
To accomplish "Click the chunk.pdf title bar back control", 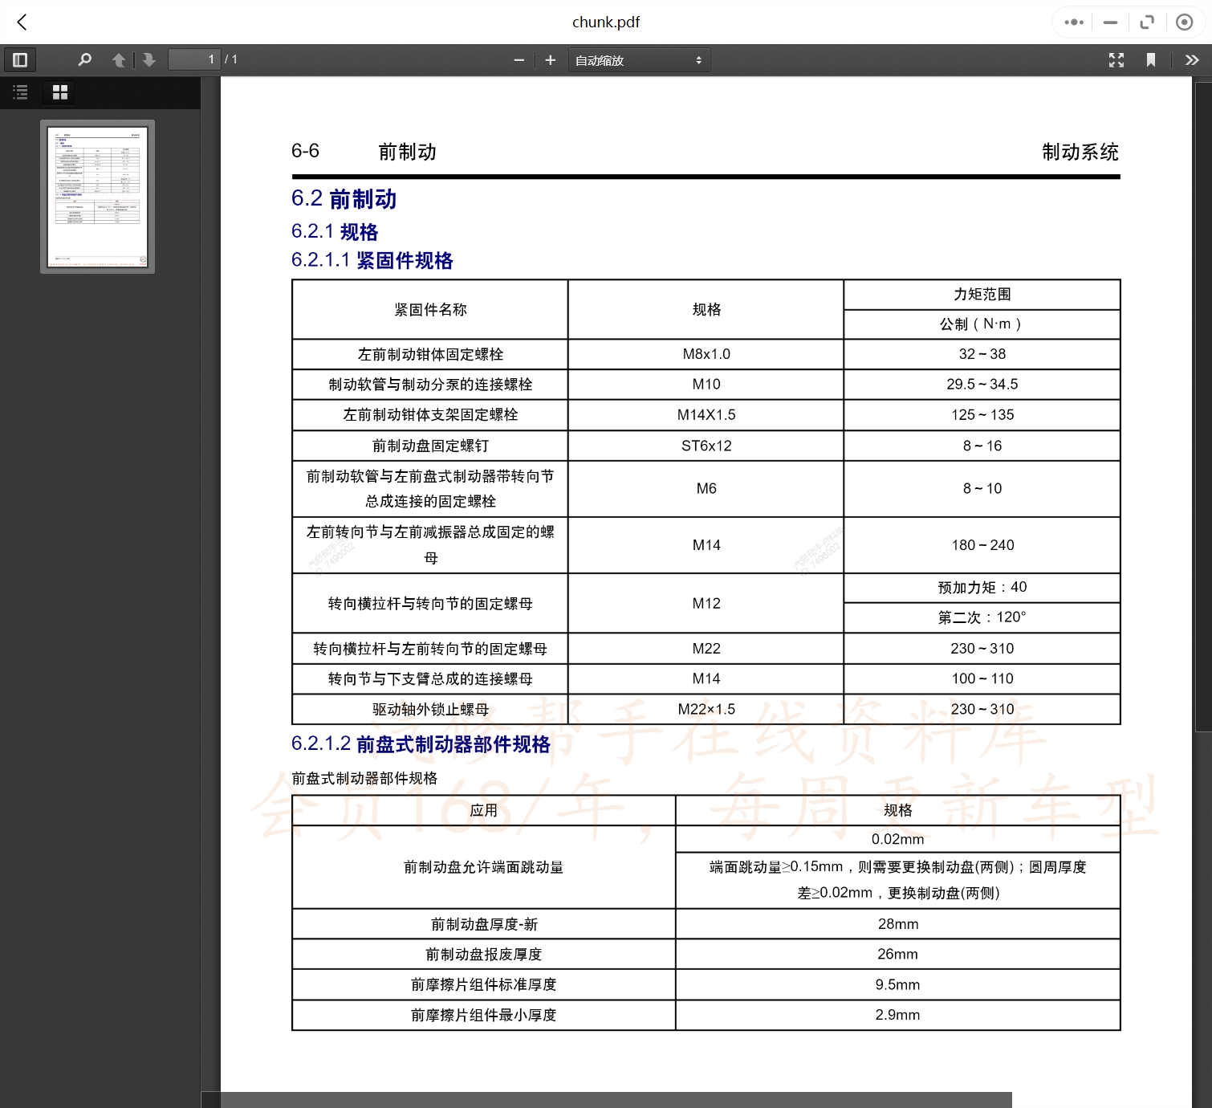I will pos(22,22).
